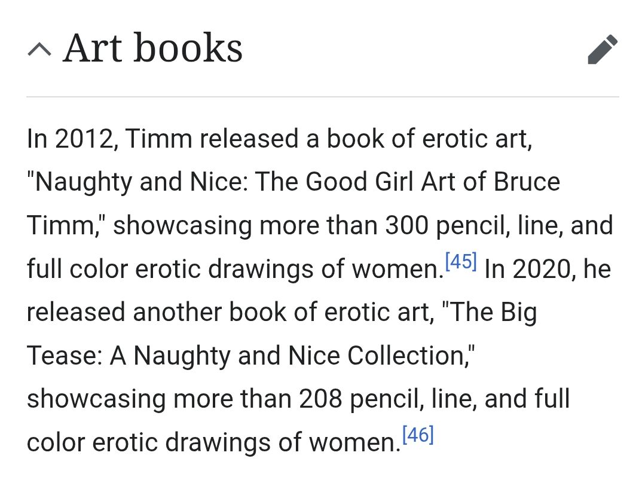The width and height of the screenshot is (642, 483).
Task: Open citation reference 45
Action: [x=461, y=262]
